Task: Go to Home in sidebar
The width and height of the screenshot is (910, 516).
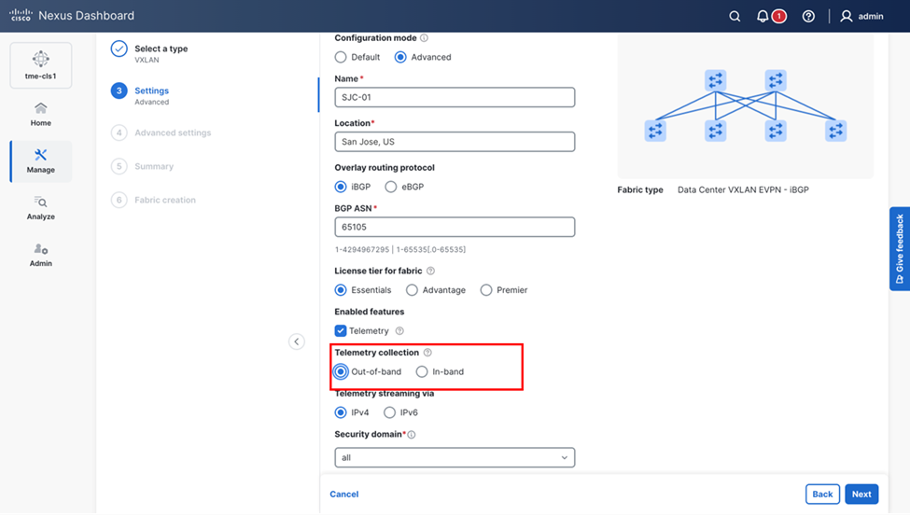Action: tap(41, 115)
